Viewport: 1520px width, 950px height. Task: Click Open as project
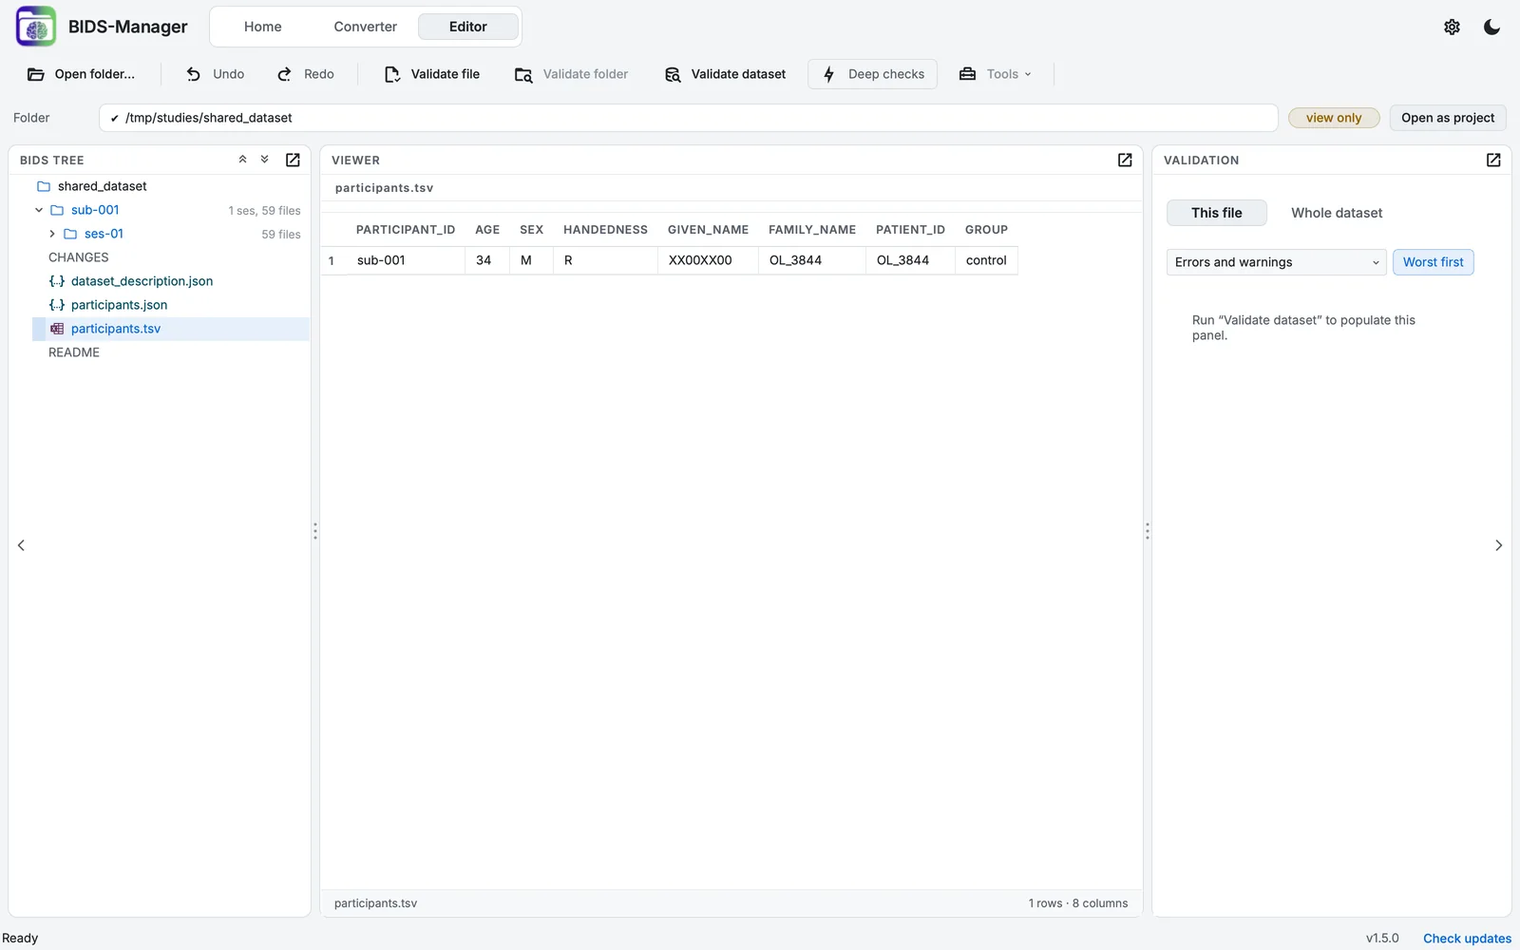[1448, 118]
